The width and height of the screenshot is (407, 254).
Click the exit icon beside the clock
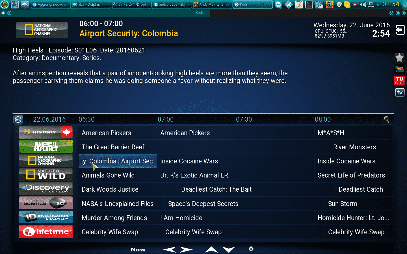tap(400, 30)
